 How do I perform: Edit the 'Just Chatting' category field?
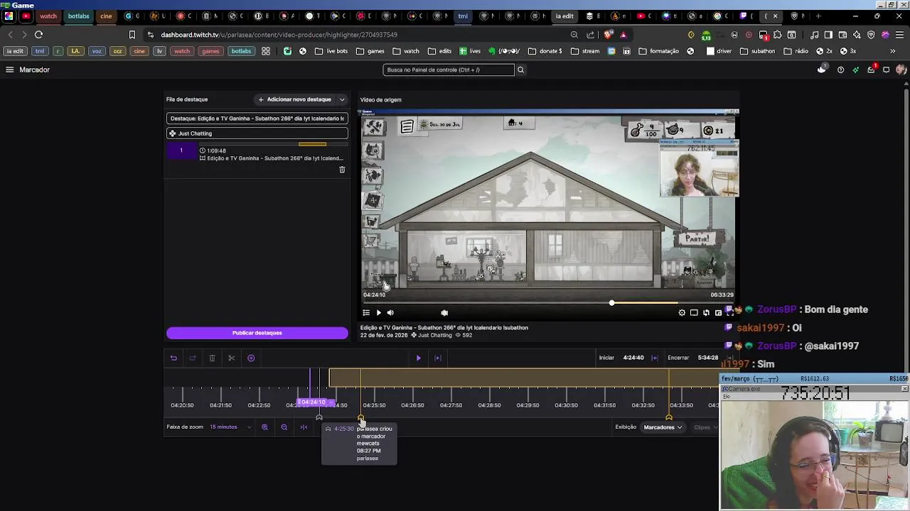pyautogui.click(x=257, y=133)
